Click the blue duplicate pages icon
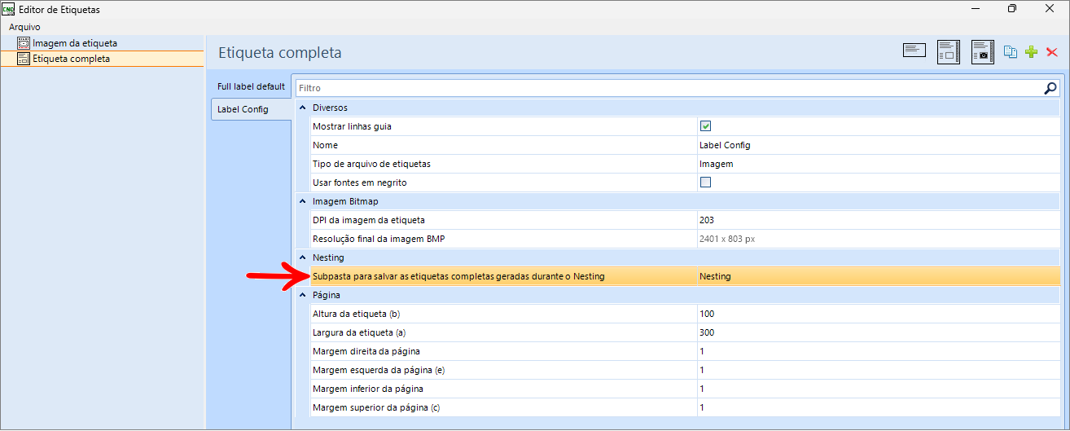The height and width of the screenshot is (431, 1070). click(x=1011, y=52)
